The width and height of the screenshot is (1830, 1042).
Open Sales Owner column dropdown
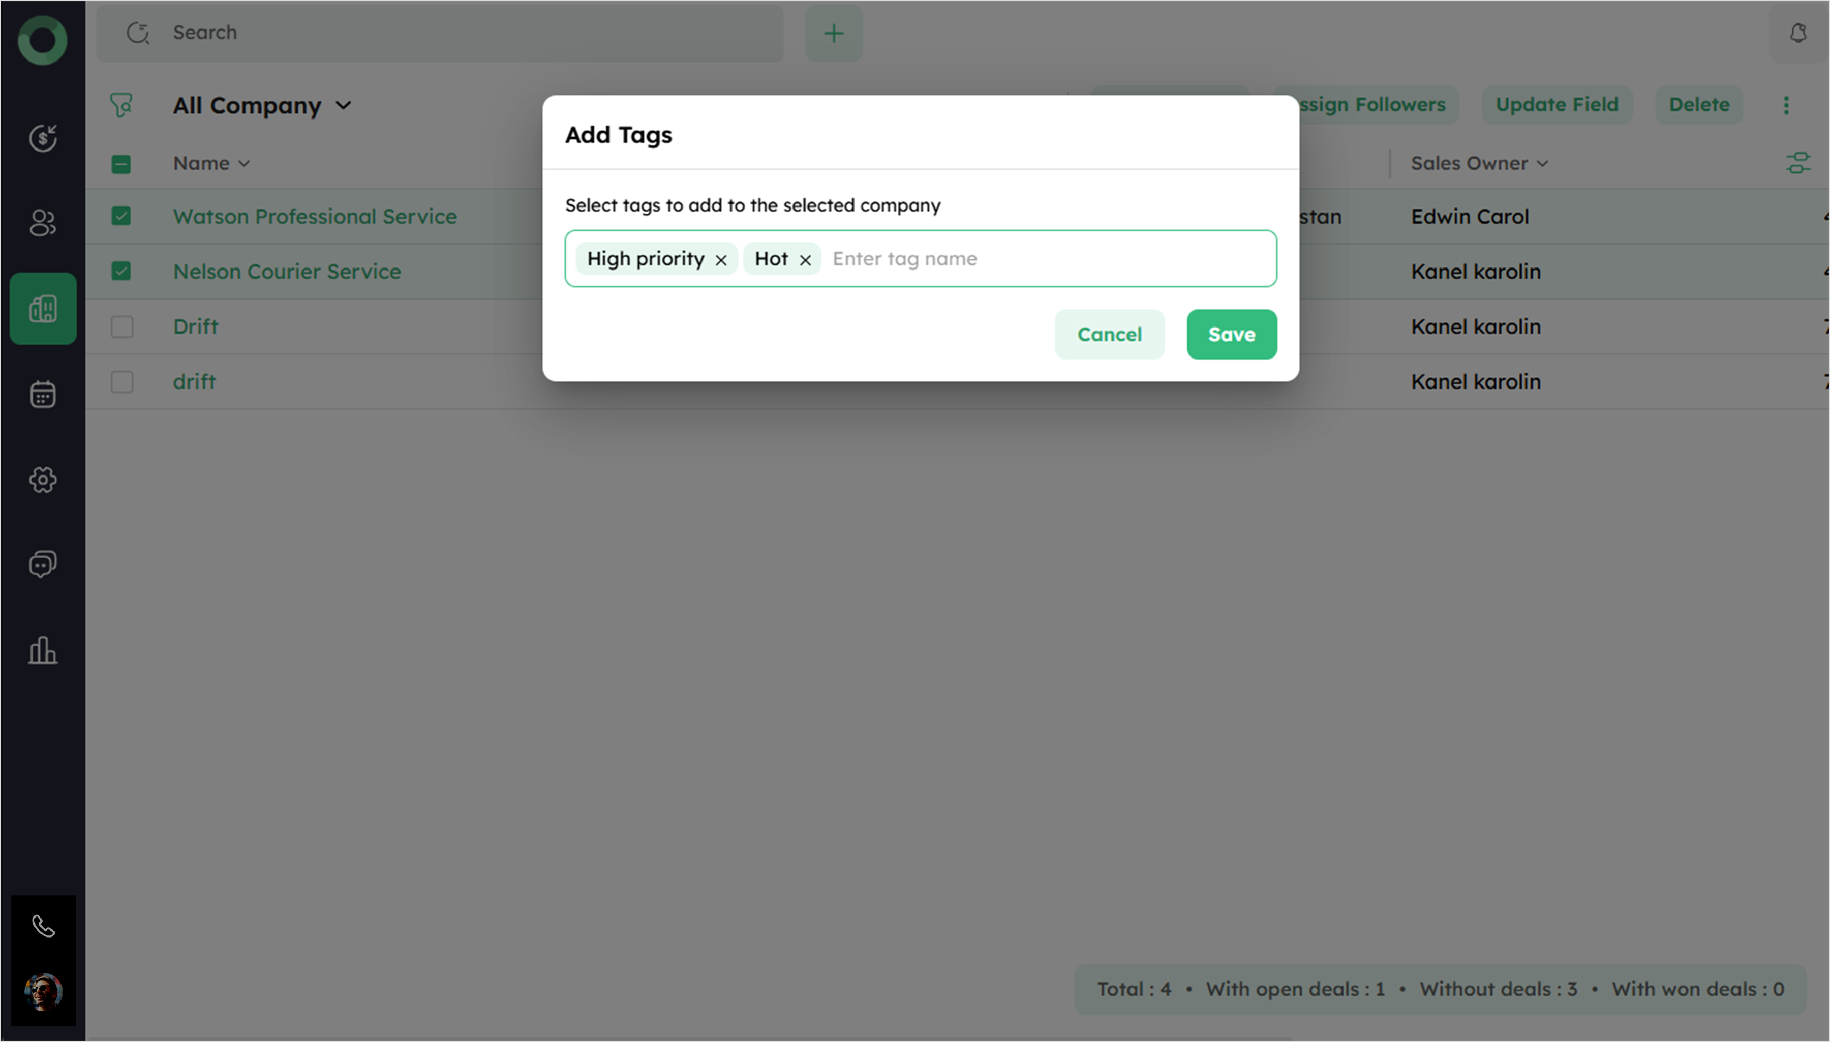point(1542,164)
